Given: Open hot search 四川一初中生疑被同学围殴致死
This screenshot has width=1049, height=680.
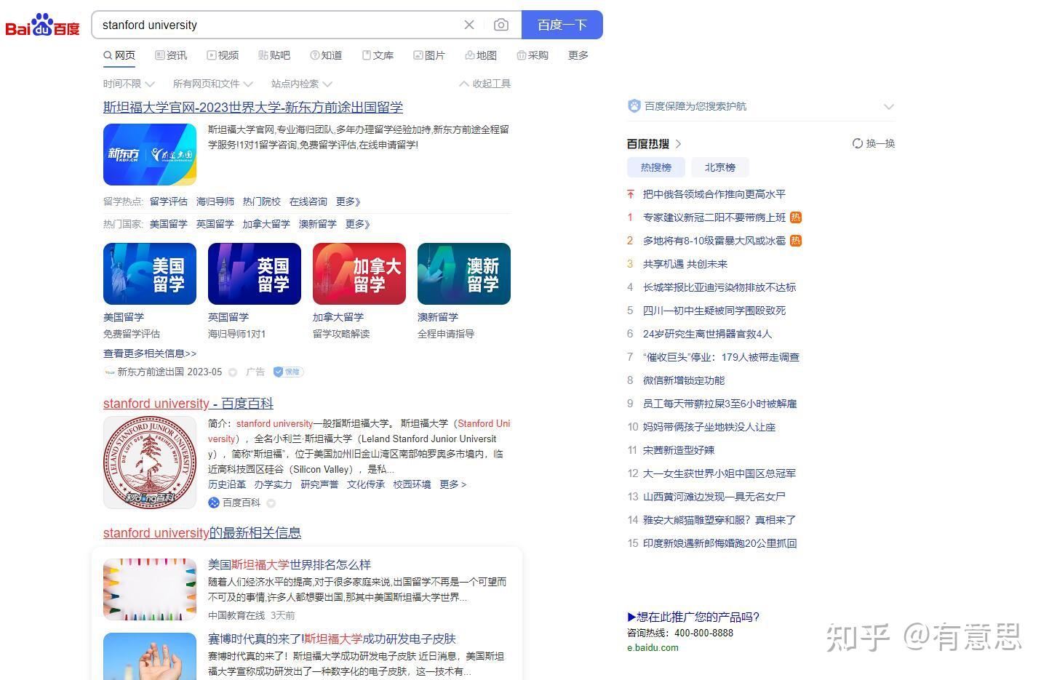Looking at the screenshot, I should pyautogui.click(x=714, y=311).
